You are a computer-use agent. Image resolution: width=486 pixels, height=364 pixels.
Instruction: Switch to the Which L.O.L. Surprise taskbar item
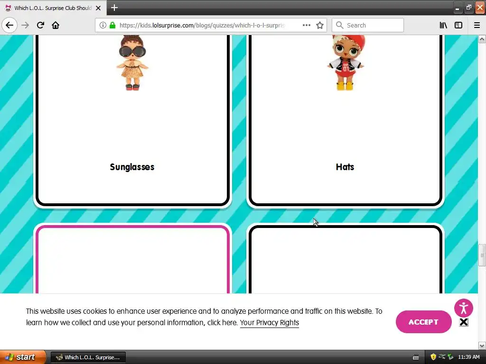click(x=88, y=357)
